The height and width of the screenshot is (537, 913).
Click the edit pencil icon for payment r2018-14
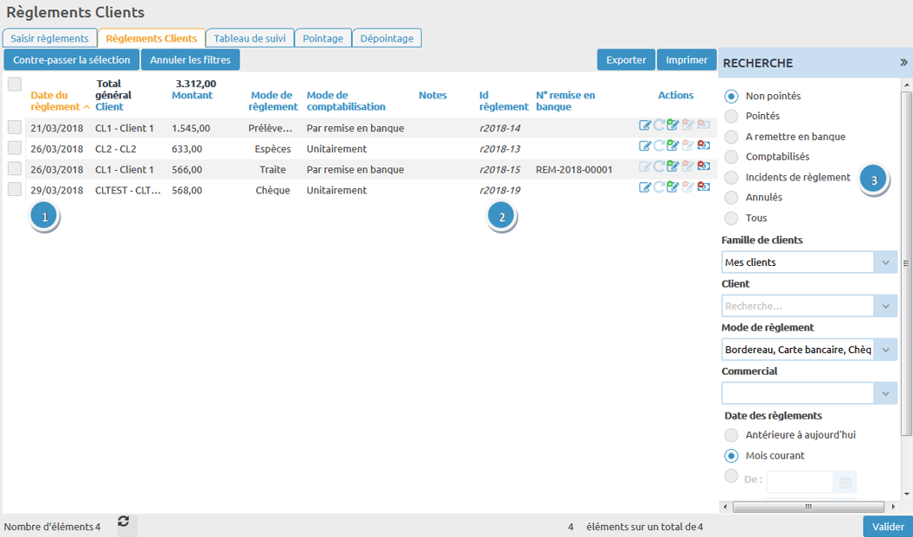645,126
